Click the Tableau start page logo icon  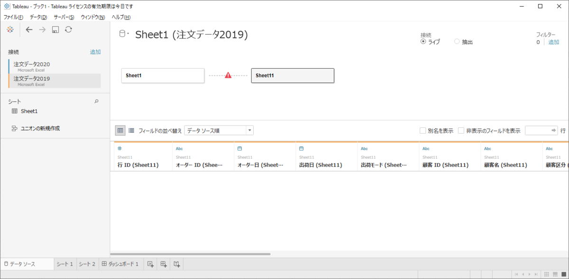point(10,29)
